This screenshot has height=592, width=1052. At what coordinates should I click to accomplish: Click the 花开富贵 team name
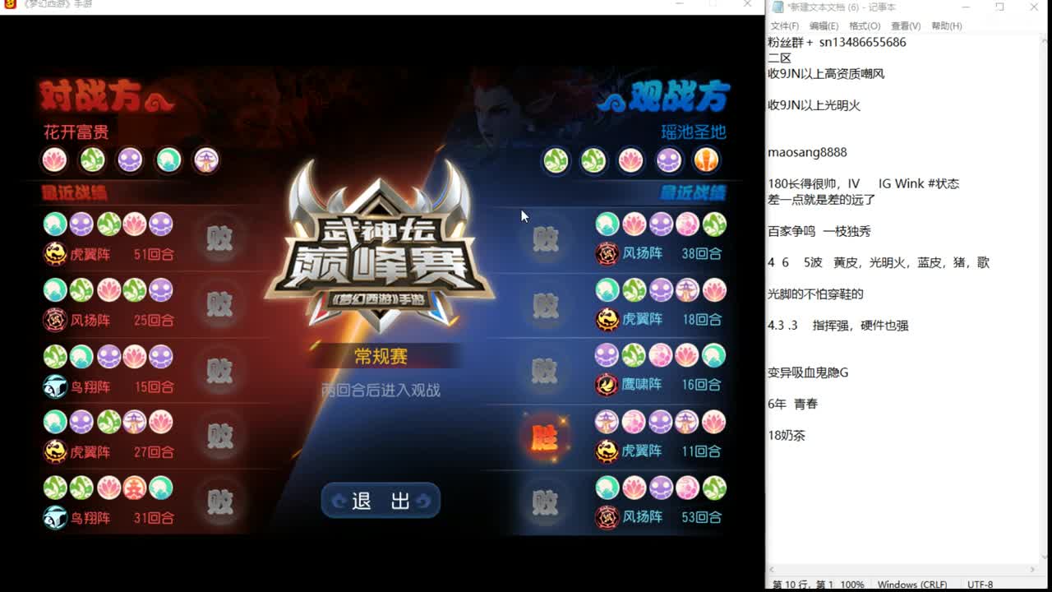point(76,132)
